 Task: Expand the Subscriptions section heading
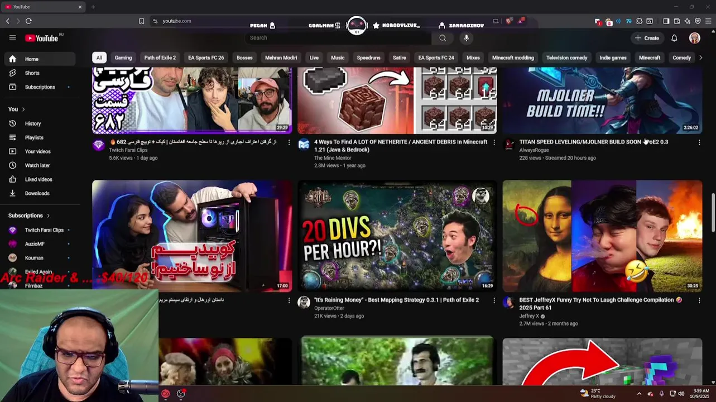click(x=29, y=216)
